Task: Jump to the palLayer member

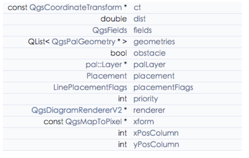Action: click(x=149, y=65)
